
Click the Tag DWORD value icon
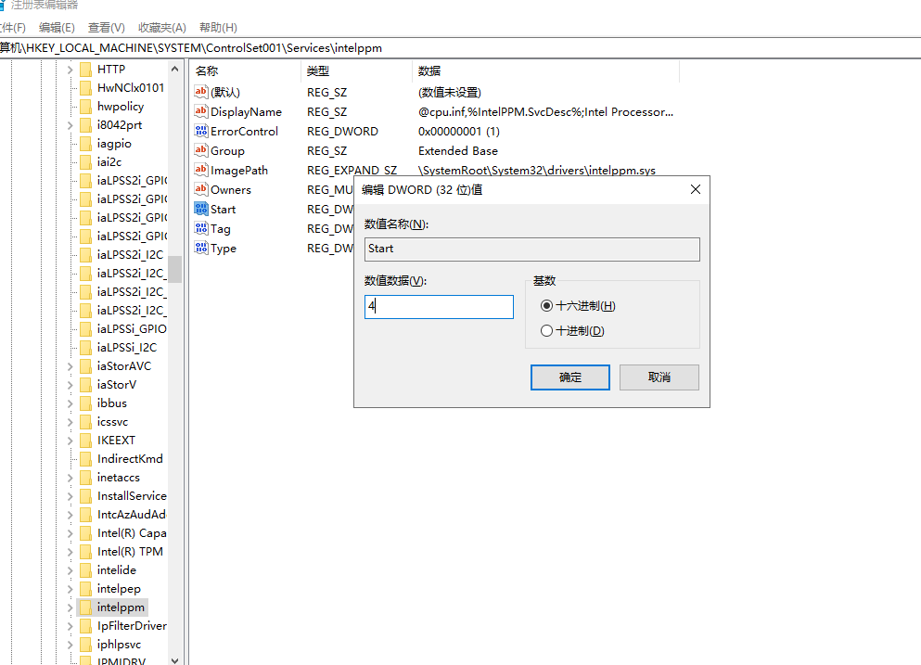pyautogui.click(x=201, y=228)
